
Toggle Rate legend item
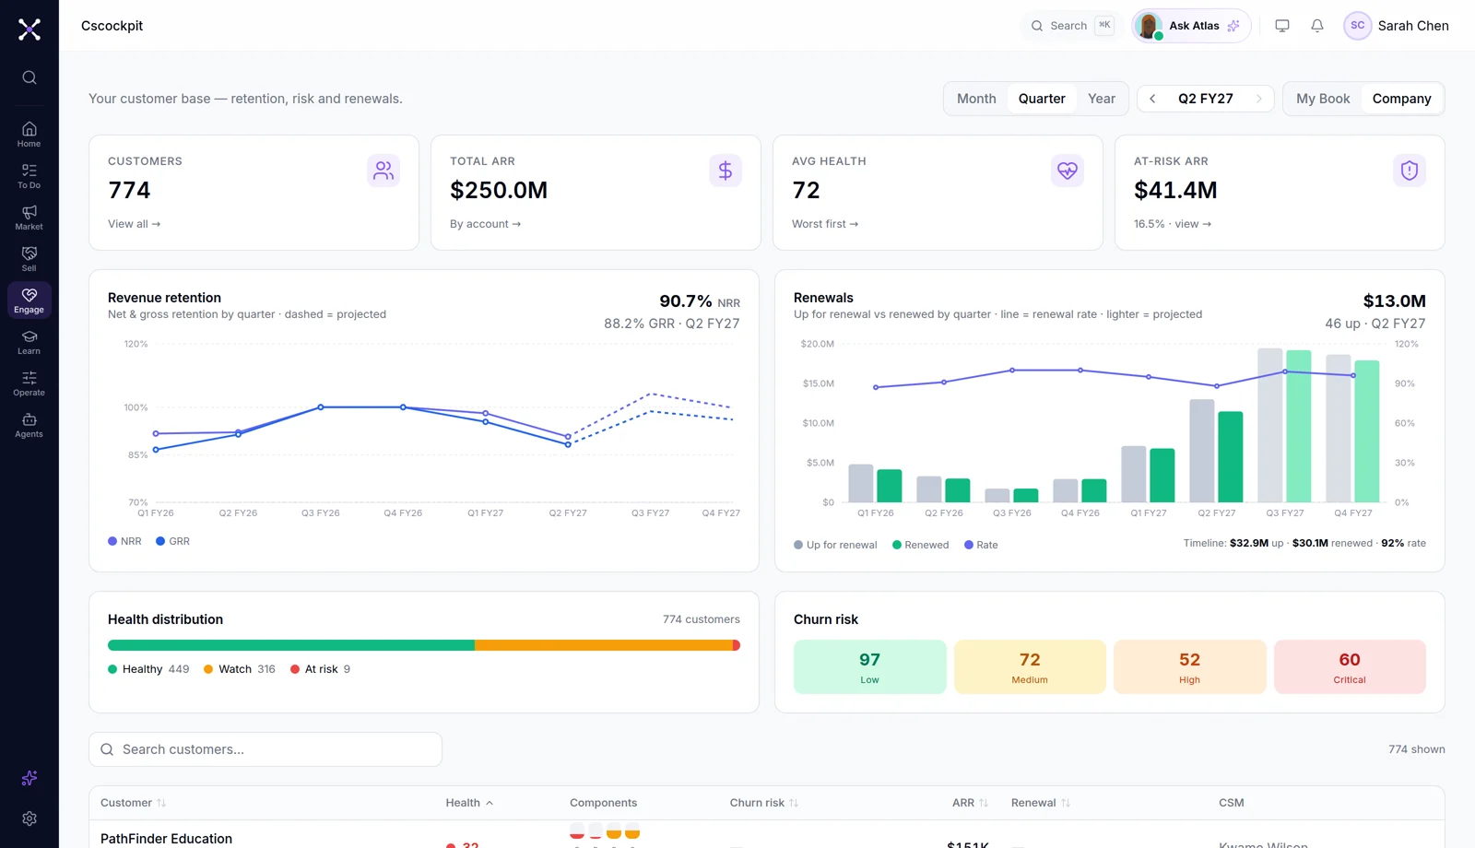[x=981, y=545]
